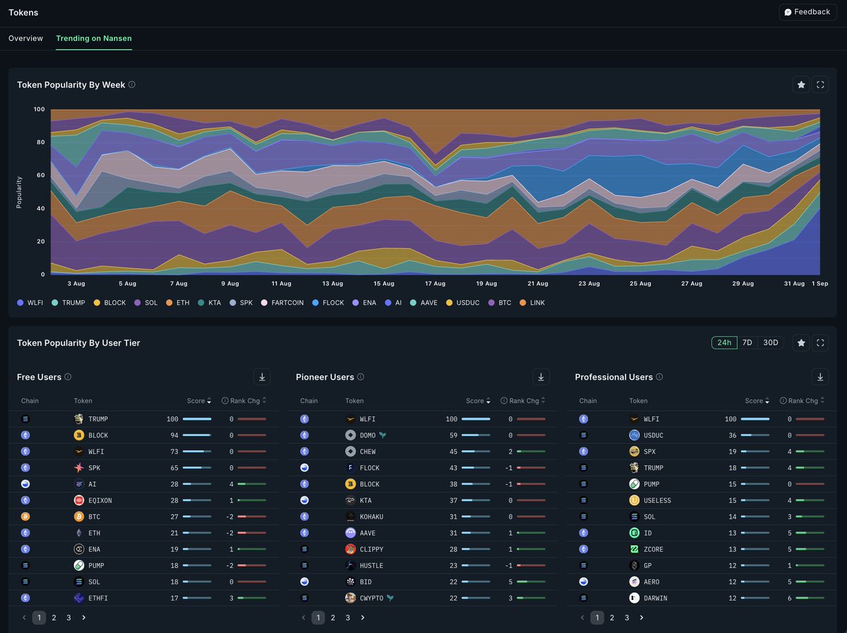The height and width of the screenshot is (633, 847).
Task: Click the BTC chain icon in Free Users
Action: (25, 517)
